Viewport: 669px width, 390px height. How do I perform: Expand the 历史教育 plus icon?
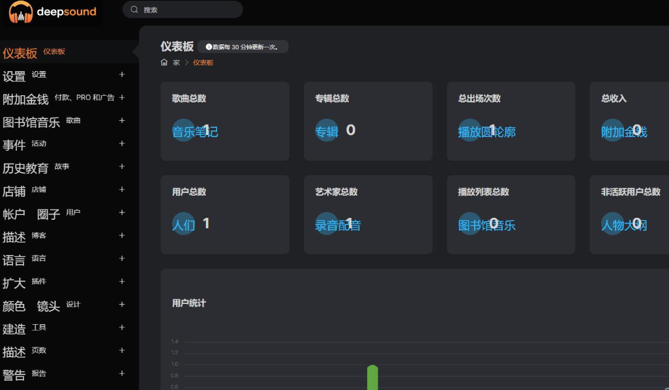point(121,166)
